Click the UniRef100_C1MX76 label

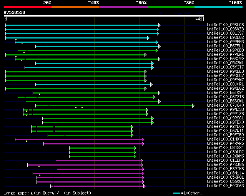point(225,139)
